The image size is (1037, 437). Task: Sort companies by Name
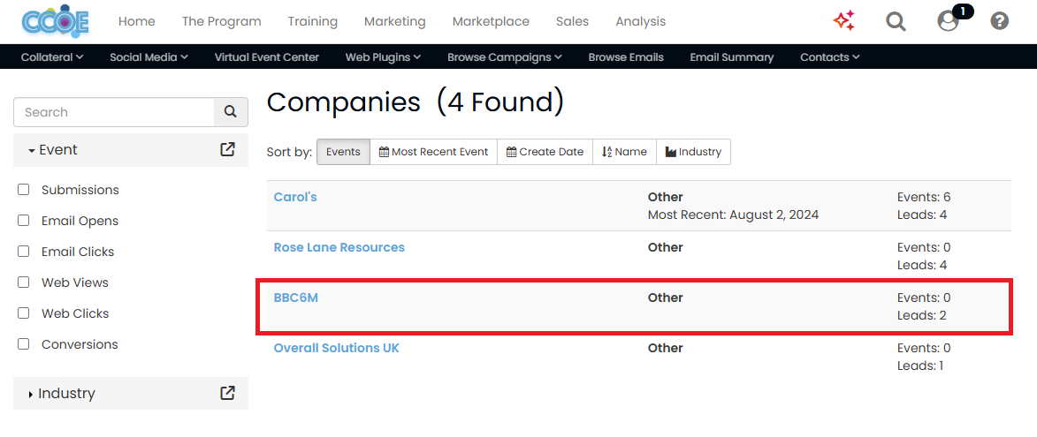[624, 152]
